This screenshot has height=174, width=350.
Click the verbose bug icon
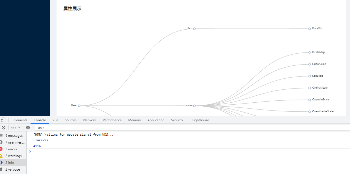[x=1, y=169]
